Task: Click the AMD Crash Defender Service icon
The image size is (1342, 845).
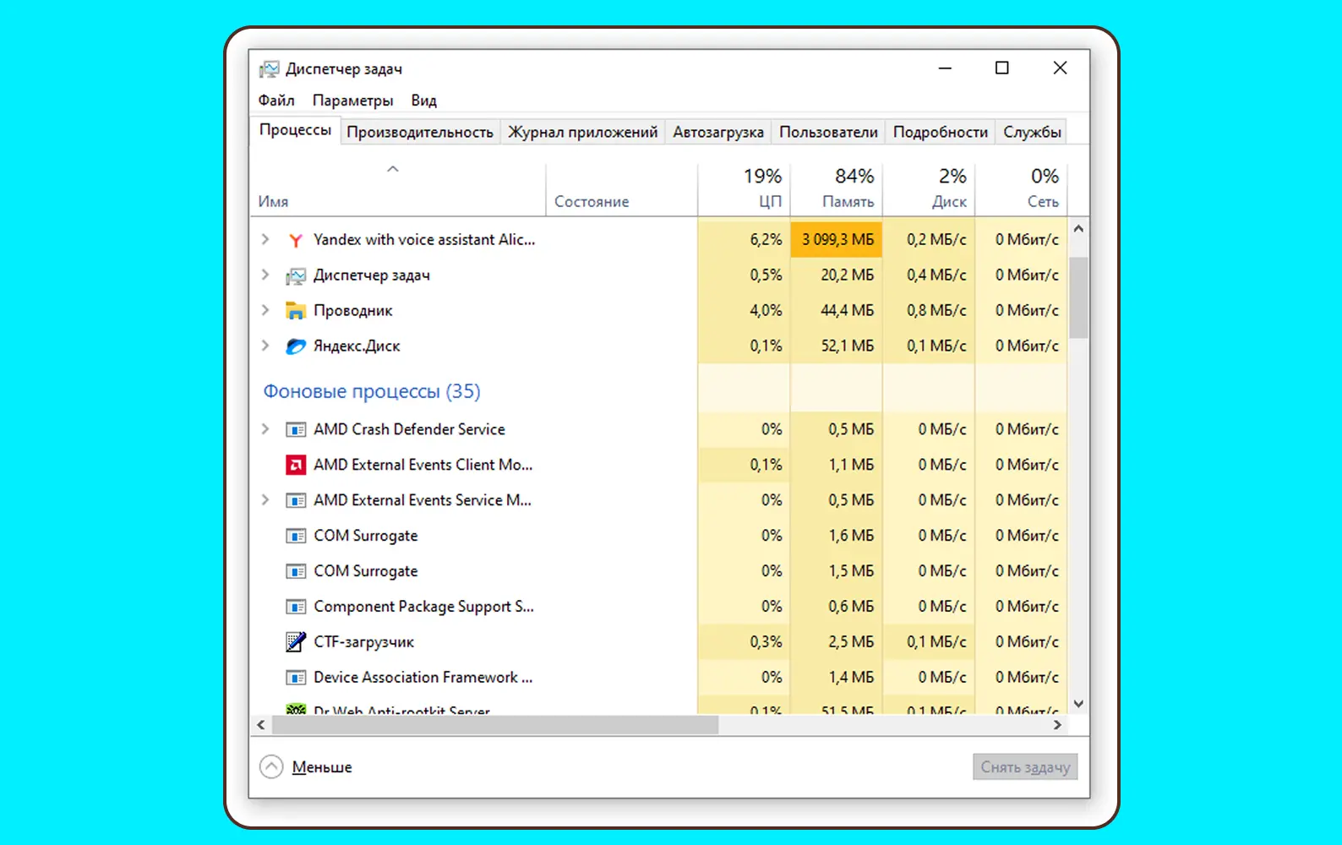Action: point(295,429)
